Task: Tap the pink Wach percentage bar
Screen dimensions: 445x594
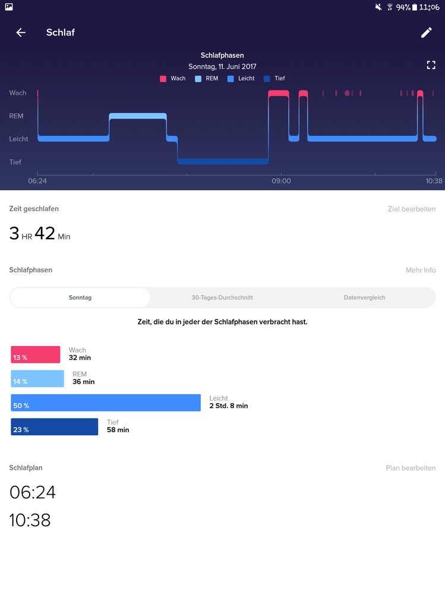Action: click(36, 355)
